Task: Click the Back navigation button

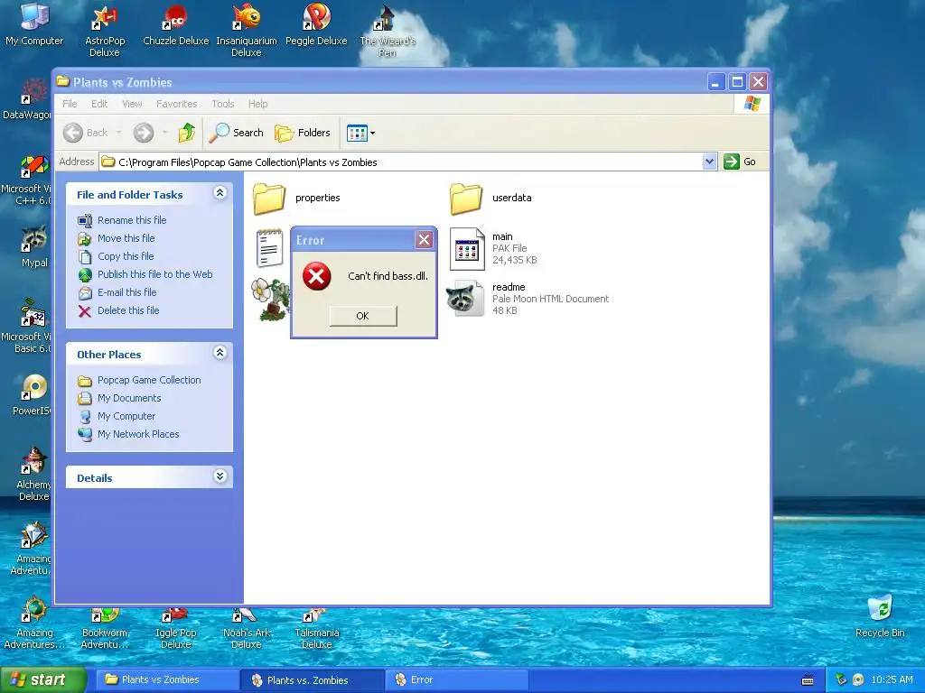Action: click(86, 133)
